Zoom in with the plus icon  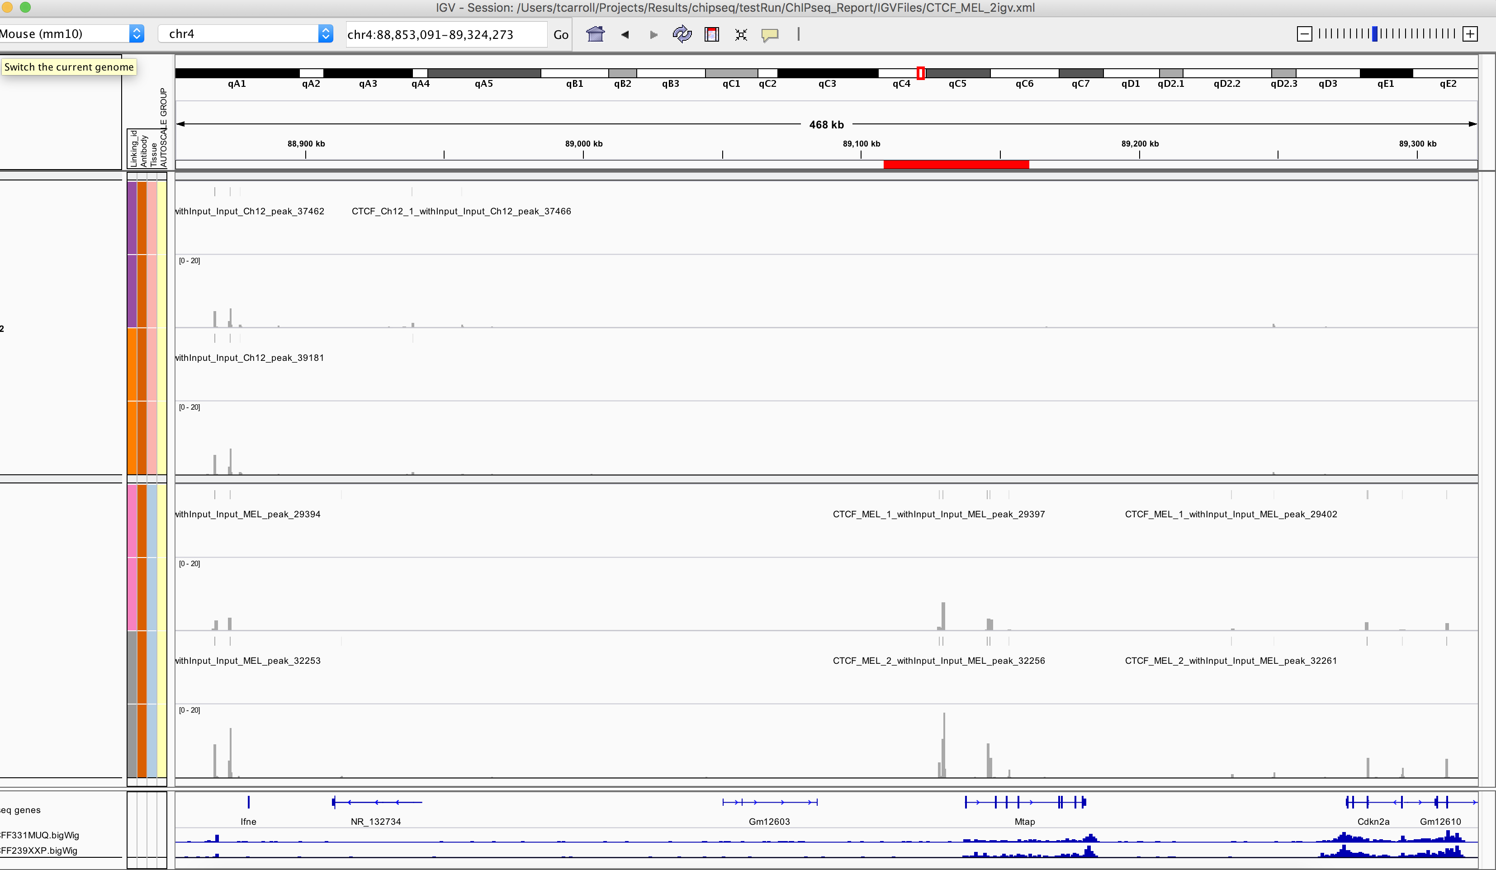tap(1470, 34)
